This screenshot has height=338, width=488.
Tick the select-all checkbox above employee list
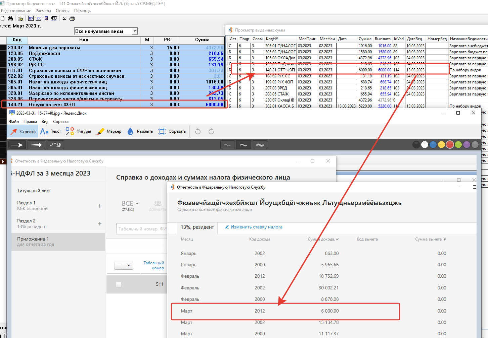[118, 266]
